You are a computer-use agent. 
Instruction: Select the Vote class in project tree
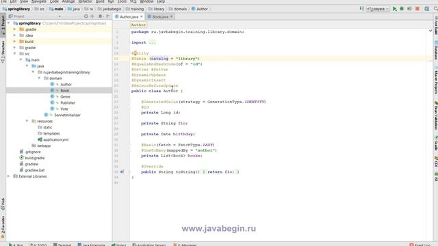point(64,109)
